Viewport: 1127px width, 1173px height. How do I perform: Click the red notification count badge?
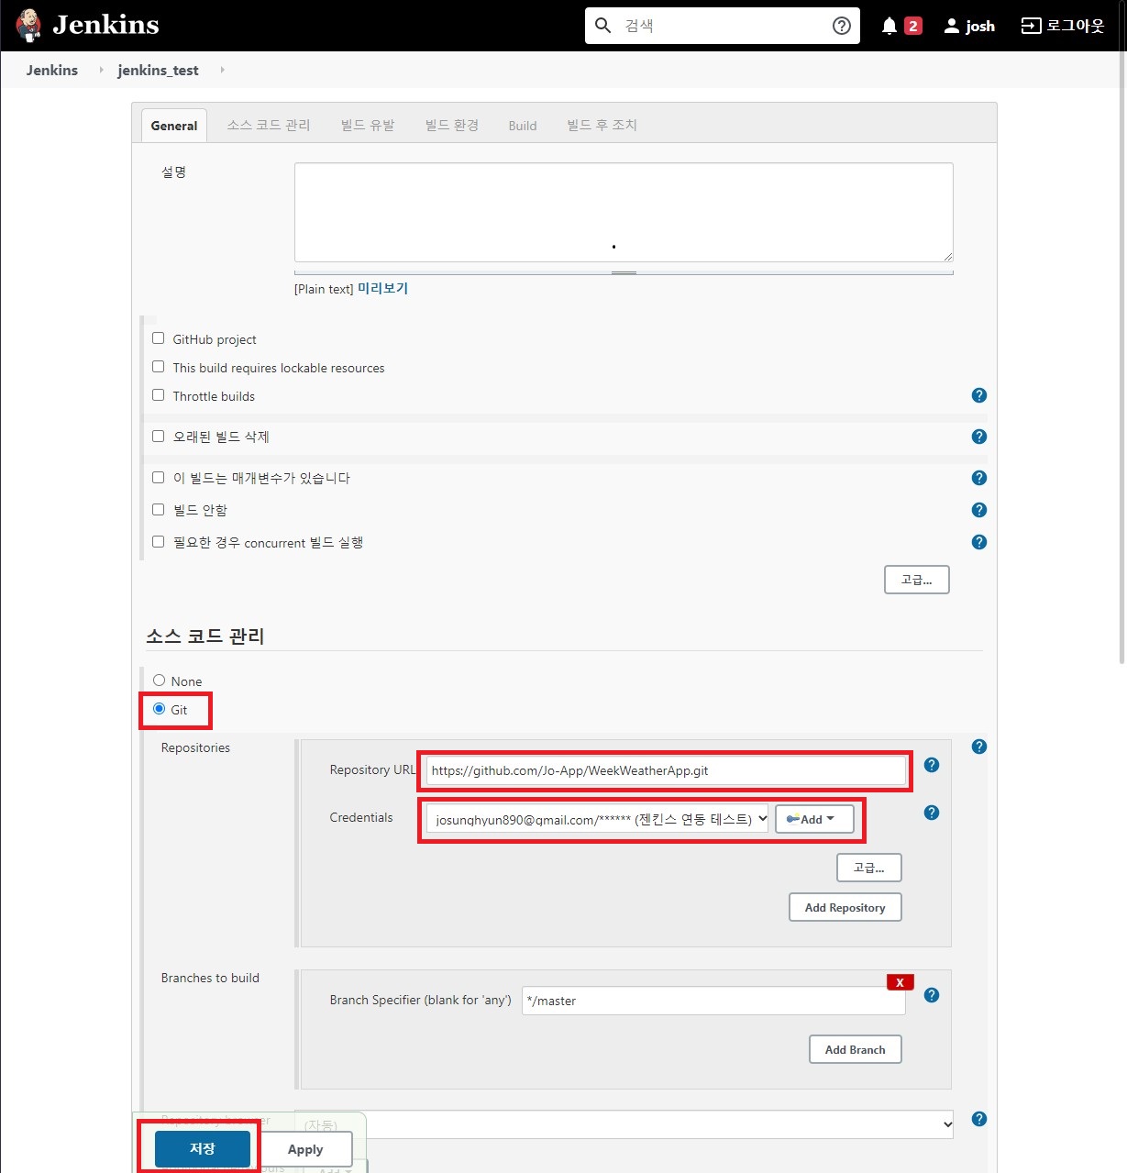coord(913,26)
